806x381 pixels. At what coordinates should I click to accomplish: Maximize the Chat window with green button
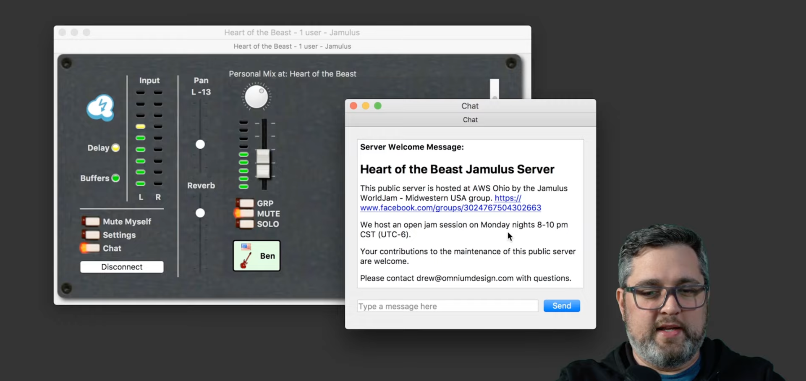click(x=378, y=106)
